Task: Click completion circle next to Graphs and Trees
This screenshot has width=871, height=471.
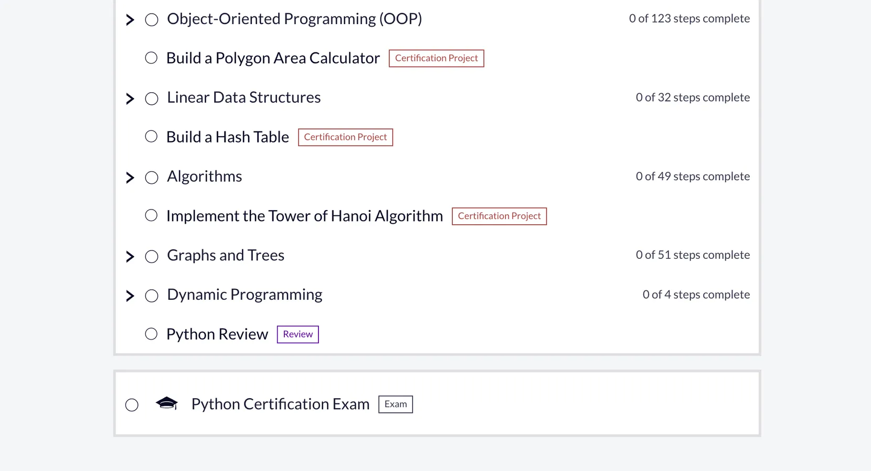Action: coord(152,256)
